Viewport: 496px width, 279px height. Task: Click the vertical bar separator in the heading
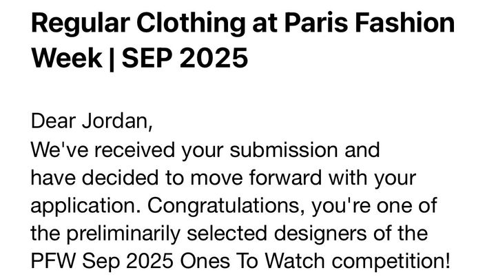click(x=112, y=59)
